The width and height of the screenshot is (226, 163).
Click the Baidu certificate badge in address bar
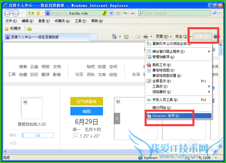pyautogui.click(x=35, y=13)
